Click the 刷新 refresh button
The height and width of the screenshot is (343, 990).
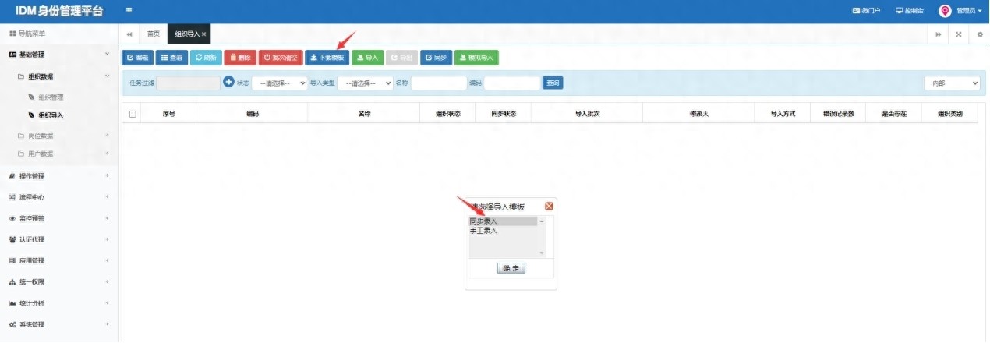[206, 58]
